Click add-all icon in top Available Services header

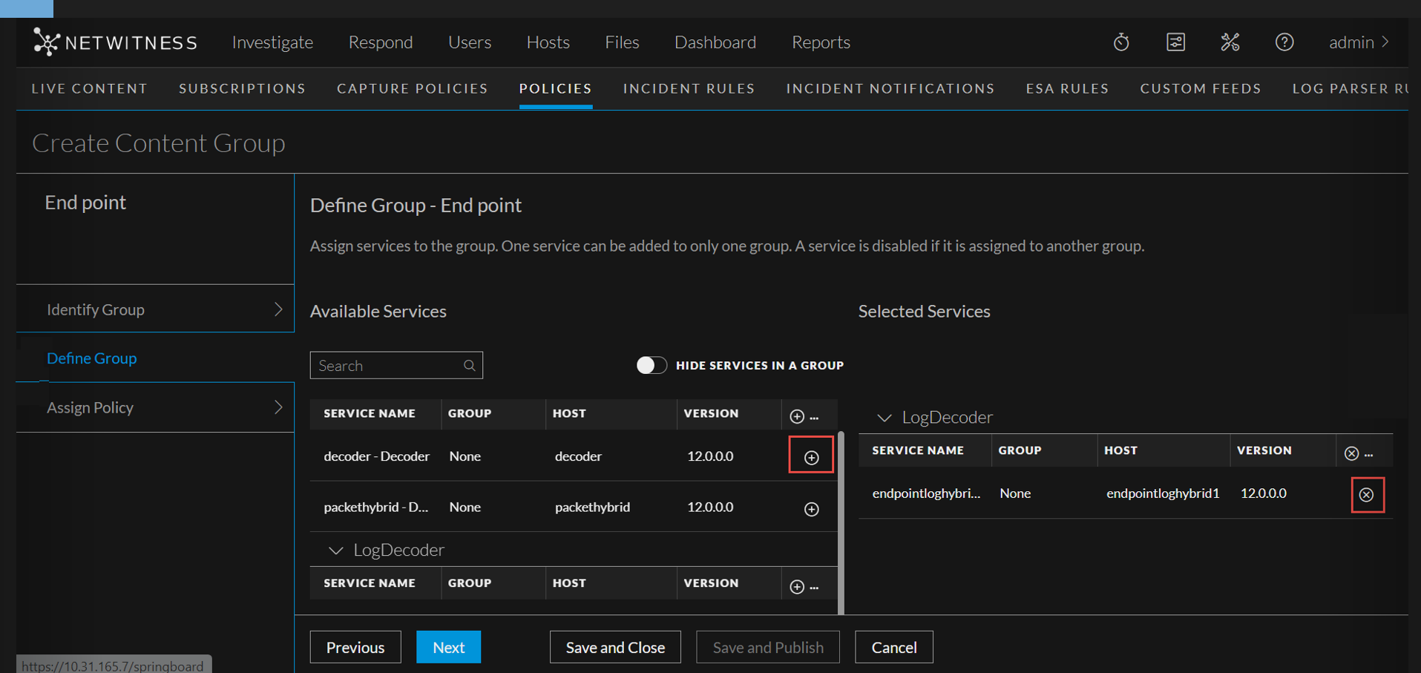click(x=797, y=416)
